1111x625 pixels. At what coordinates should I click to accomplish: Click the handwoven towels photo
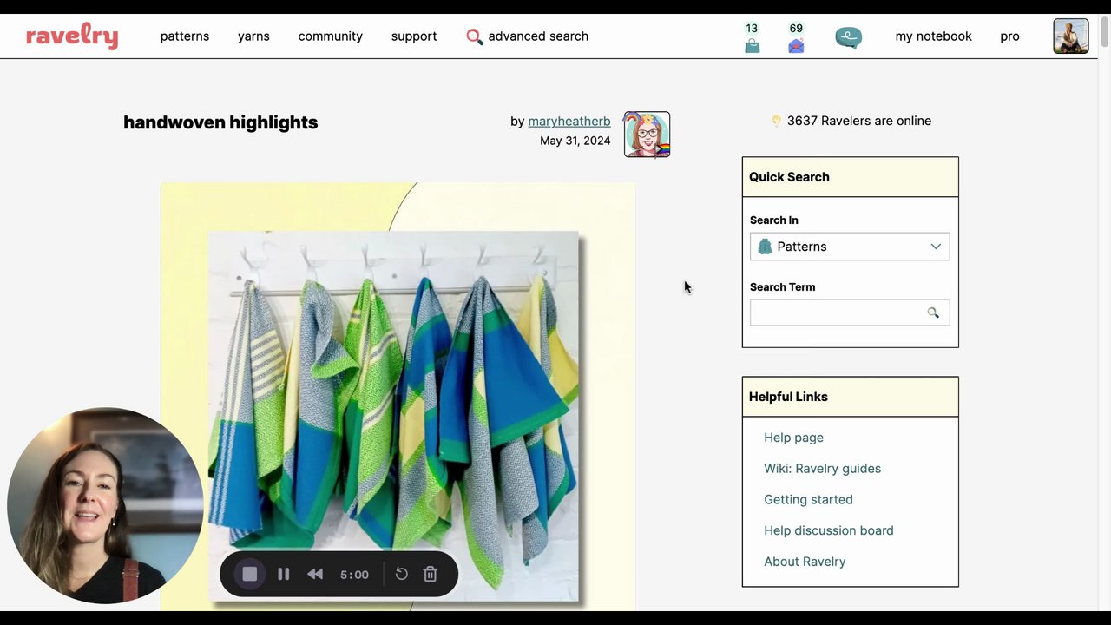tap(393, 416)
